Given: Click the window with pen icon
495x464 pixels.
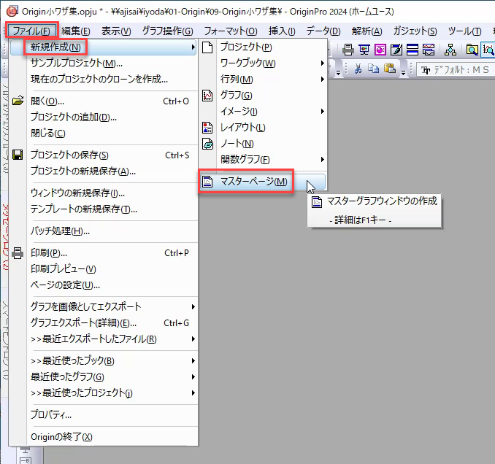Looking at the screenshot, I should coord(396,50).
